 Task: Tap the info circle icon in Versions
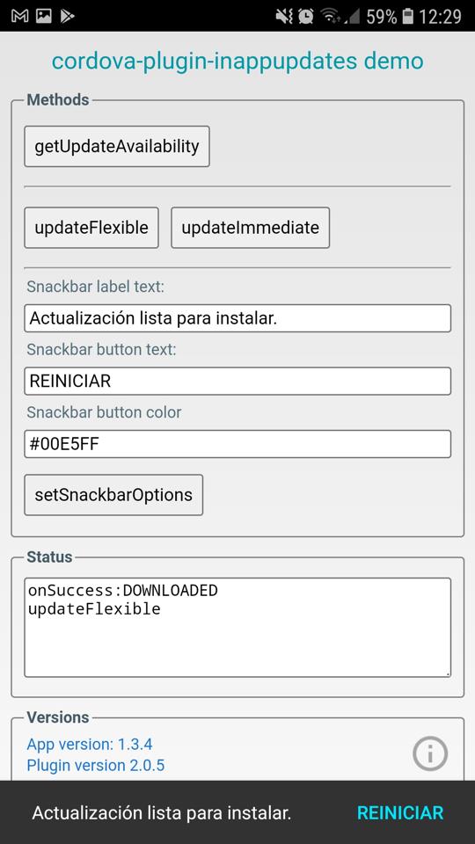(x=430, y=753)
